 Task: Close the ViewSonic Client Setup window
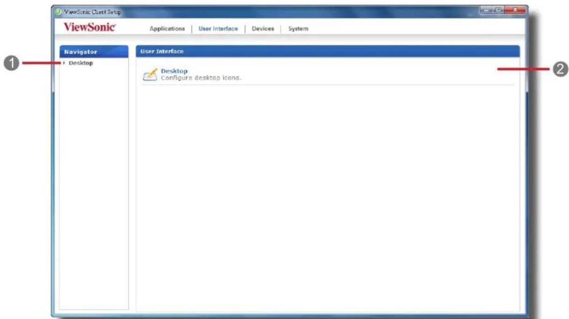515,9
